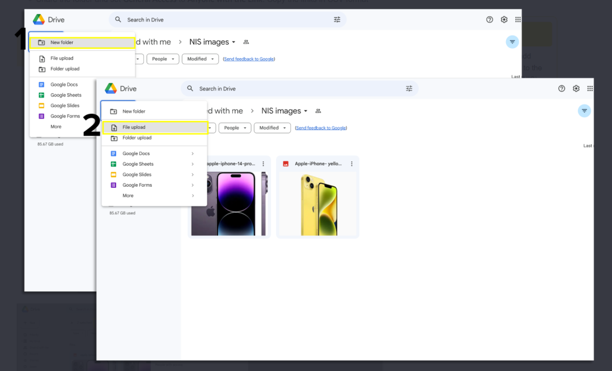Open more options for Apple-iPhone- yello file
The height and width of the screenshot is (371, 612).
[x=352, y=163]
